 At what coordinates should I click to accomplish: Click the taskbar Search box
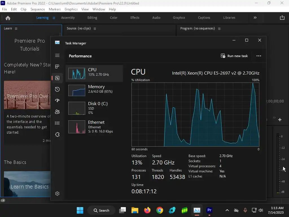tap(101, 210)
